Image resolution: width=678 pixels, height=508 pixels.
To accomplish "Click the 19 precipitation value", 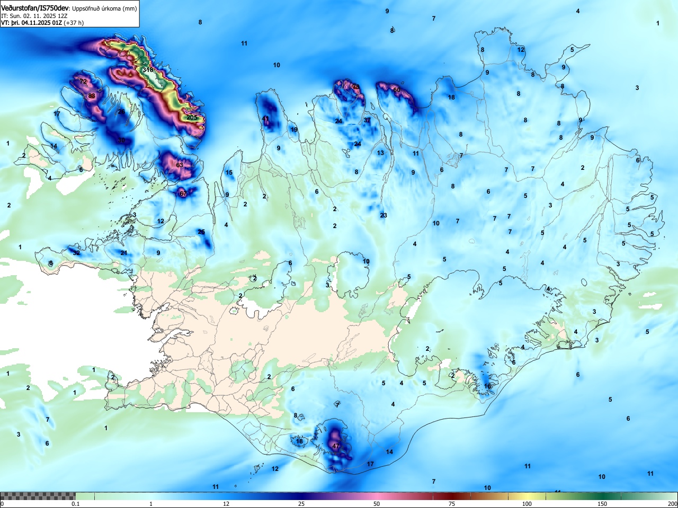I will coord(294,130).
